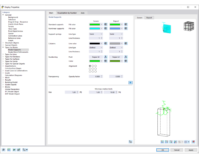Click the Numbering screen font Segoe UI button
Screen dimensions: 199x158
(x=96, y=57)
